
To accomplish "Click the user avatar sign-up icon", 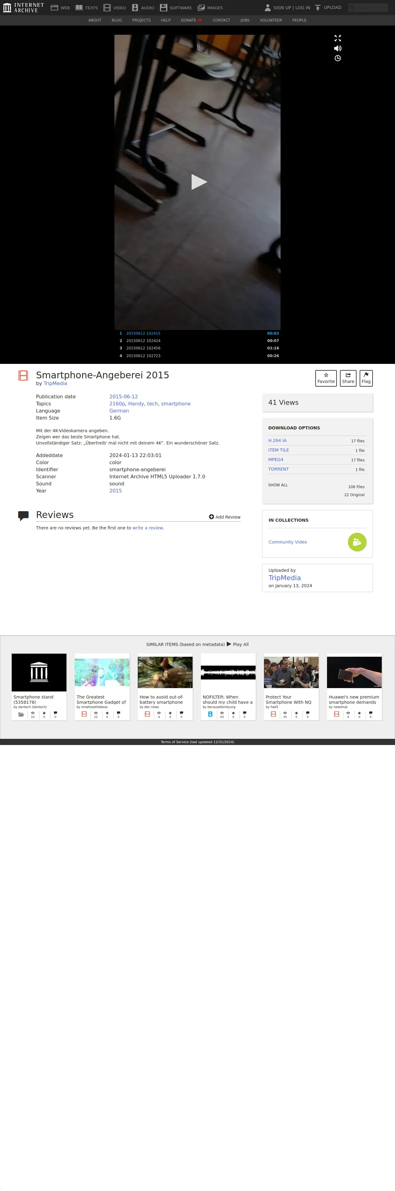I will tap(267, 7).
